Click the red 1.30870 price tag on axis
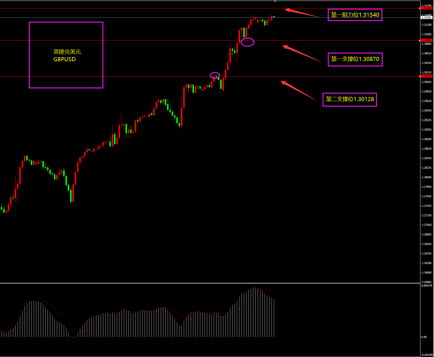Image resolution: width=434 pixels, height=357 pixels. click(426, 40)
